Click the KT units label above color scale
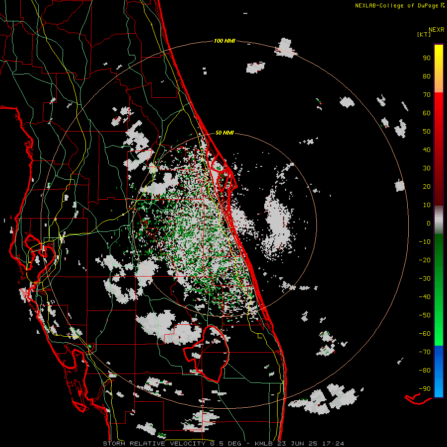447x447 pixels. (x=424, y=34)
